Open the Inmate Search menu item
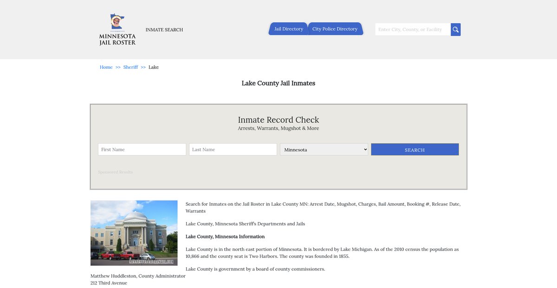Viewport: 557px width, 288px height. [x=164, y=30]
